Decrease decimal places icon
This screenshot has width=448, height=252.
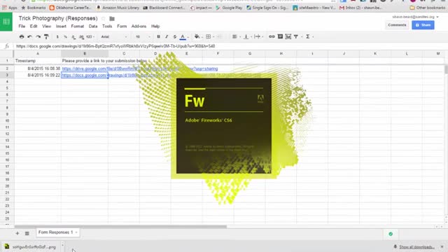tap(73, 37)
